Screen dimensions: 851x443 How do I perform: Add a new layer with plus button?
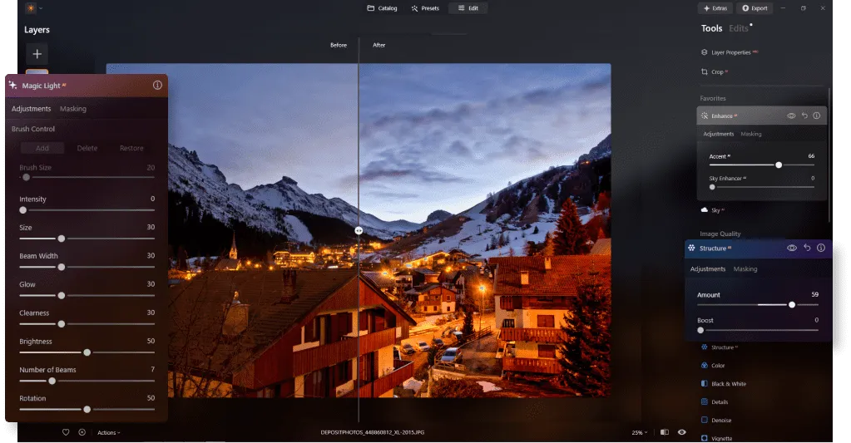(x=37, y=54)
